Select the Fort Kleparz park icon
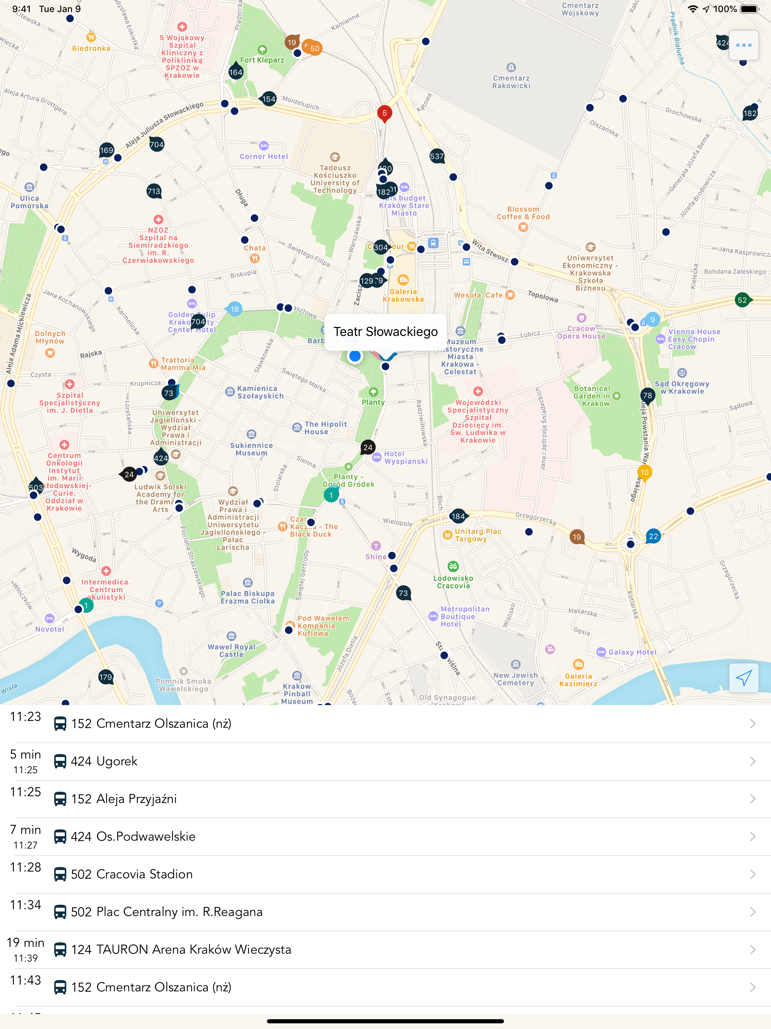771x1029 pixels. (262, 49)
